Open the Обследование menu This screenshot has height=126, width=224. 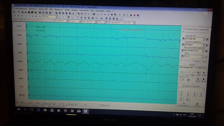point(20,9)
